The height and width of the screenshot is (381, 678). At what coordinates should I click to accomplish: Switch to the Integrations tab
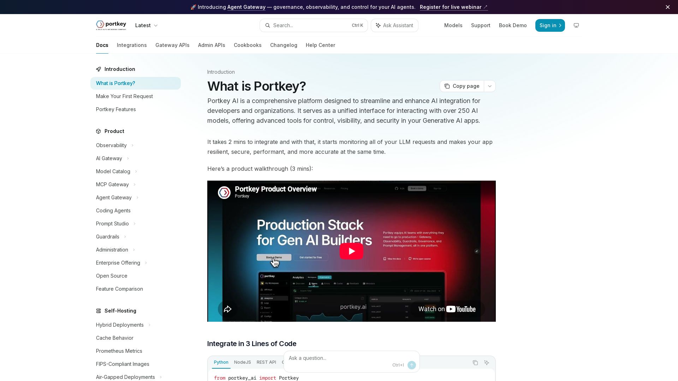tap(132, 45)
